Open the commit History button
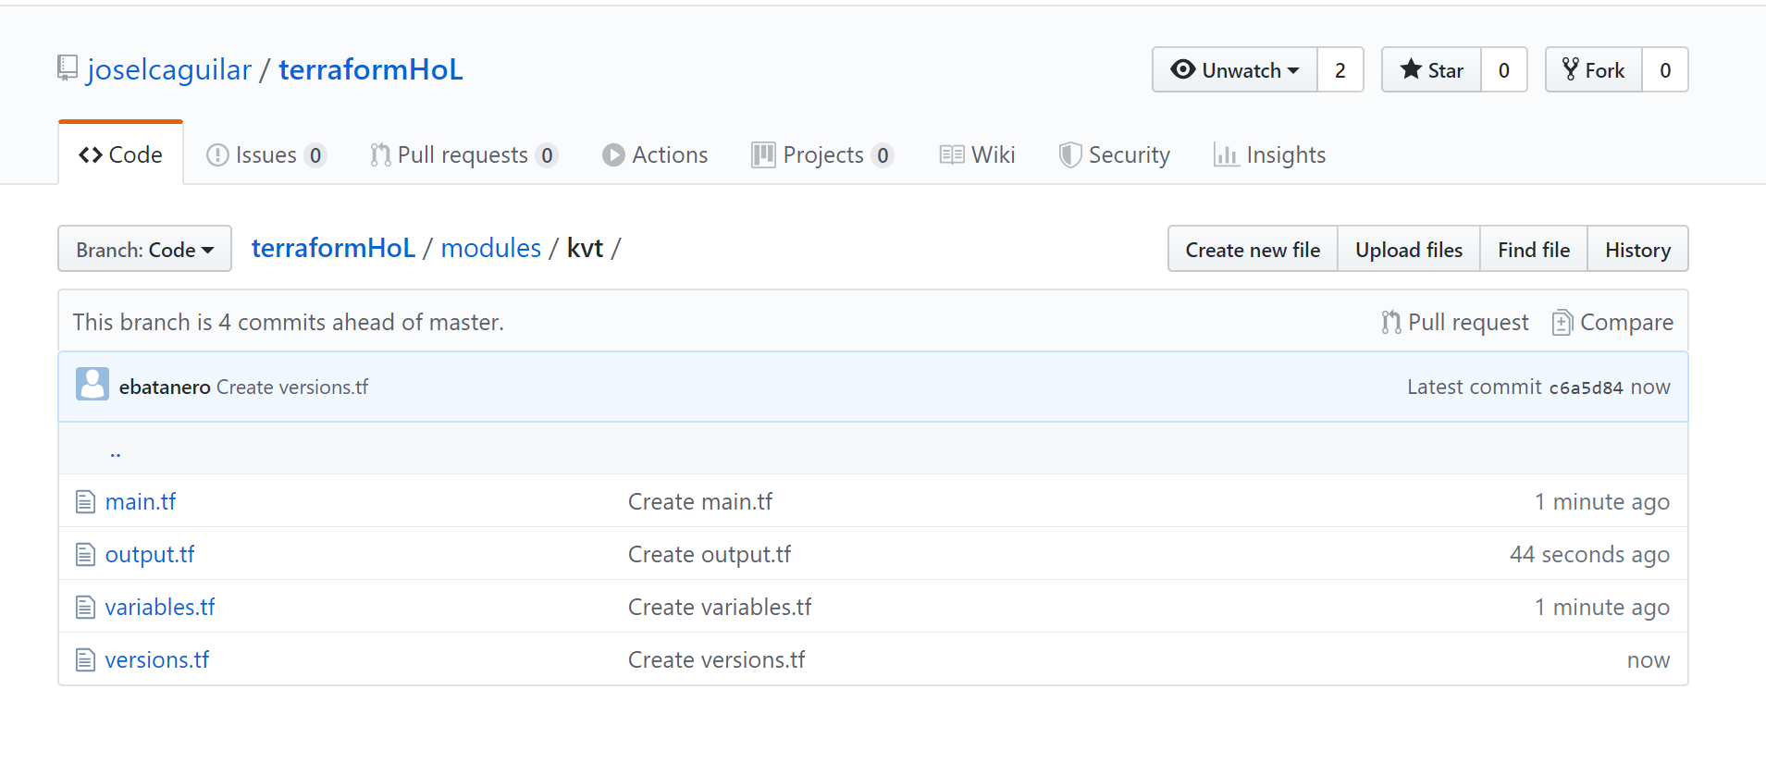This screenshot has width=1766, height=763. point(1637,249)
